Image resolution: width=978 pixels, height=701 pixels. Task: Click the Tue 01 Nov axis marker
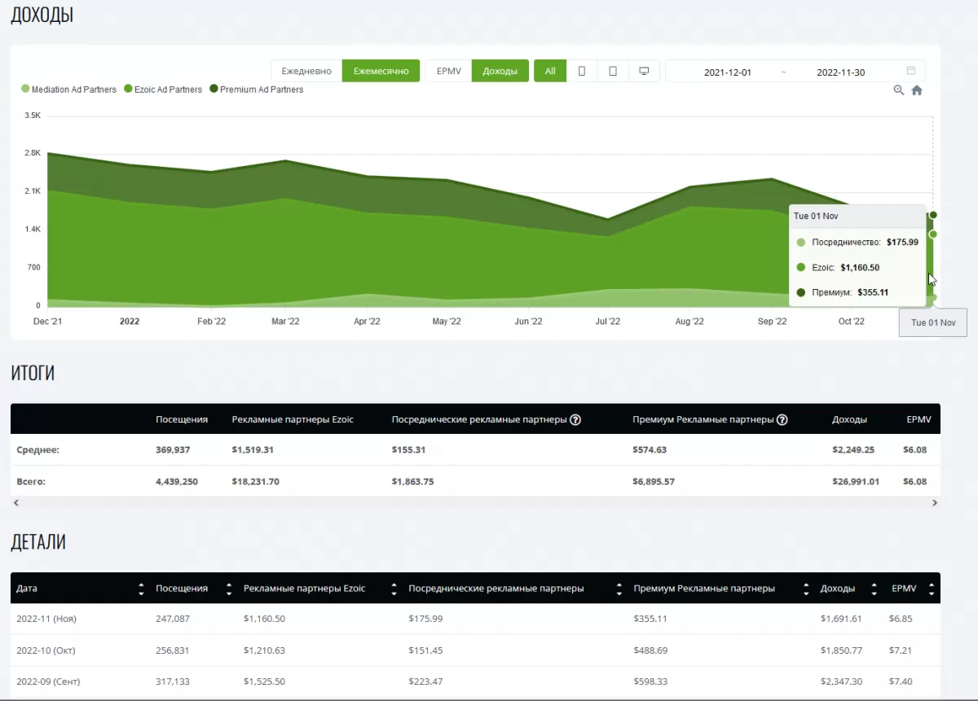[932, 323]
